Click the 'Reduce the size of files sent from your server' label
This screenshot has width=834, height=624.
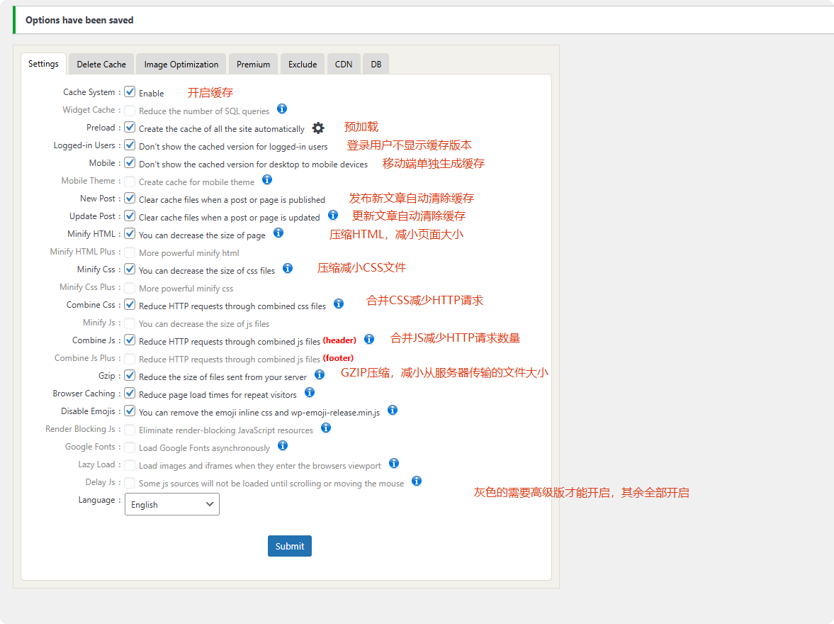[223, 377]
